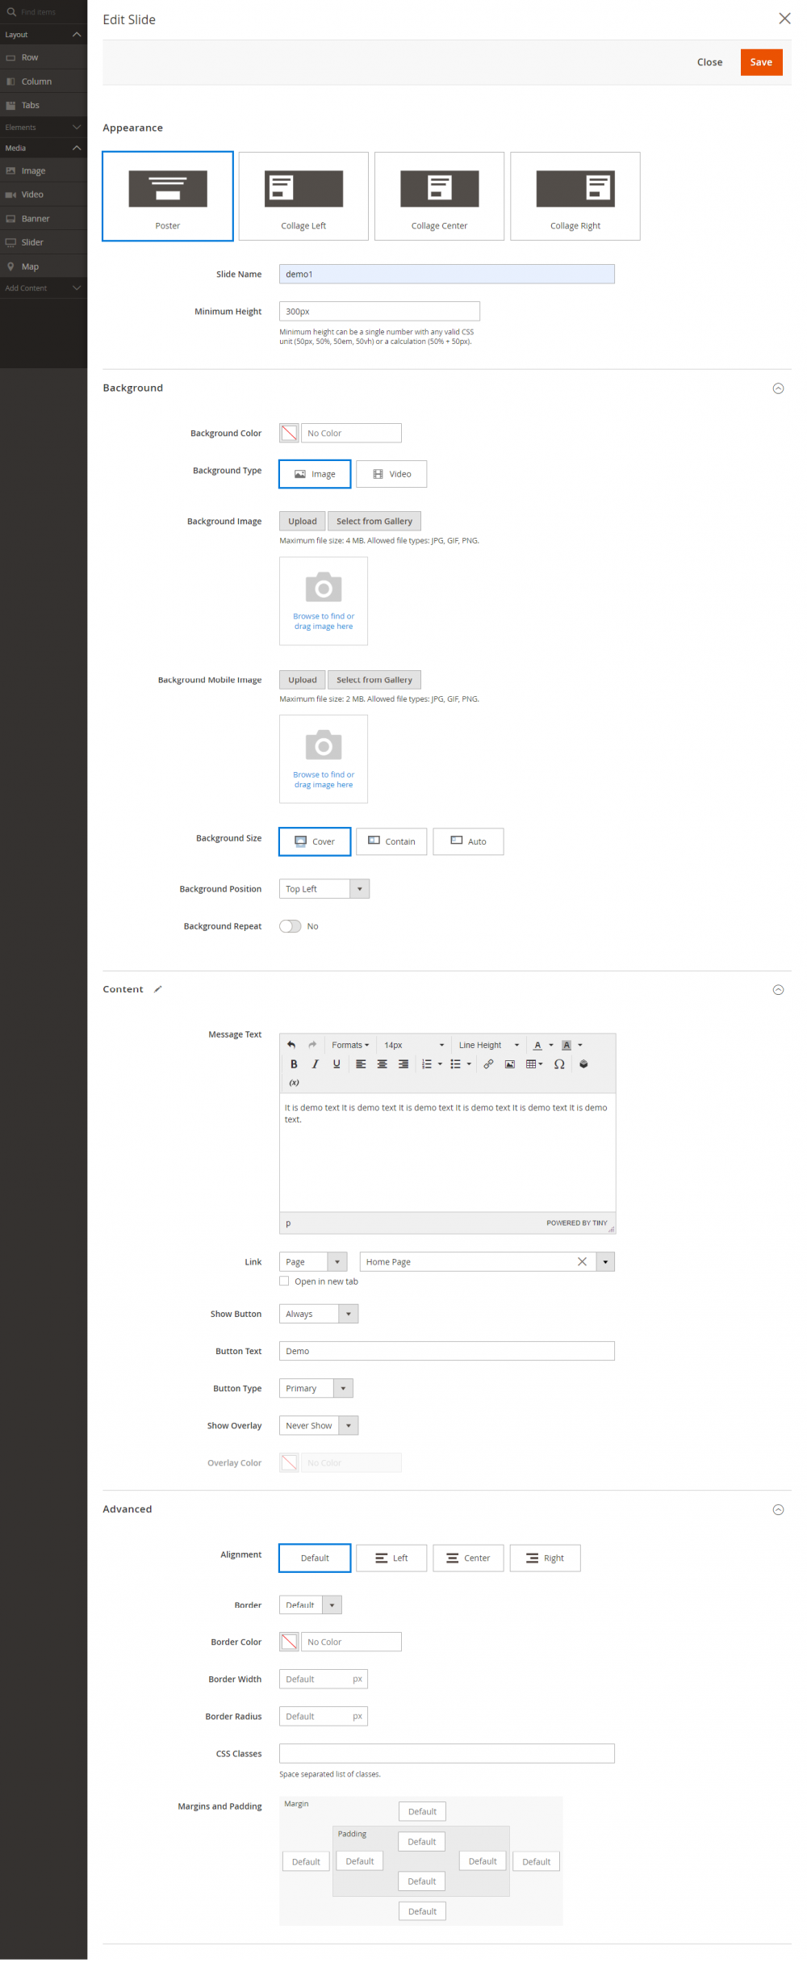The width and height of the screenshot is (807, 1963).
Task: Open the Formats dropdown in the editor
Action: [x=350, y=1044]
